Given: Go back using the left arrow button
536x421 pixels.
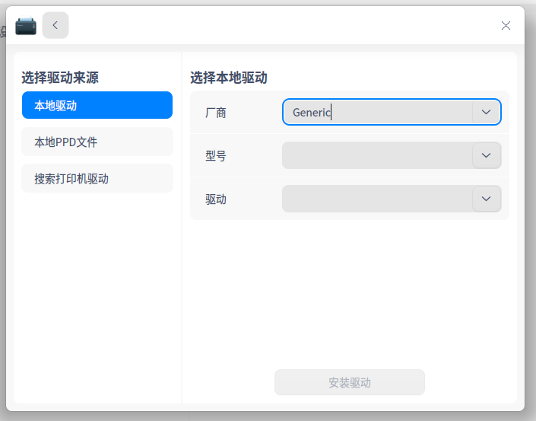Looking at the screenshot, I should (56, 25).
